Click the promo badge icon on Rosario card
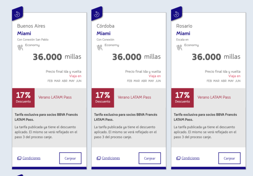253x176 pixels. pos(176,14)
